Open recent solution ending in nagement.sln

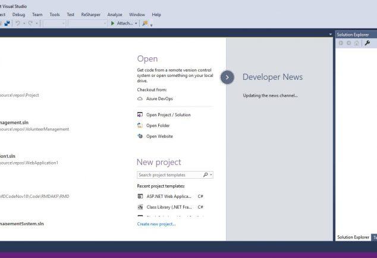coord(14,123)
